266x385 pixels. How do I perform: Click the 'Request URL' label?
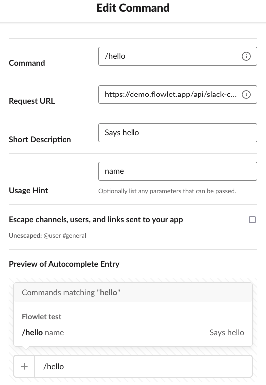tap(32, 101)
